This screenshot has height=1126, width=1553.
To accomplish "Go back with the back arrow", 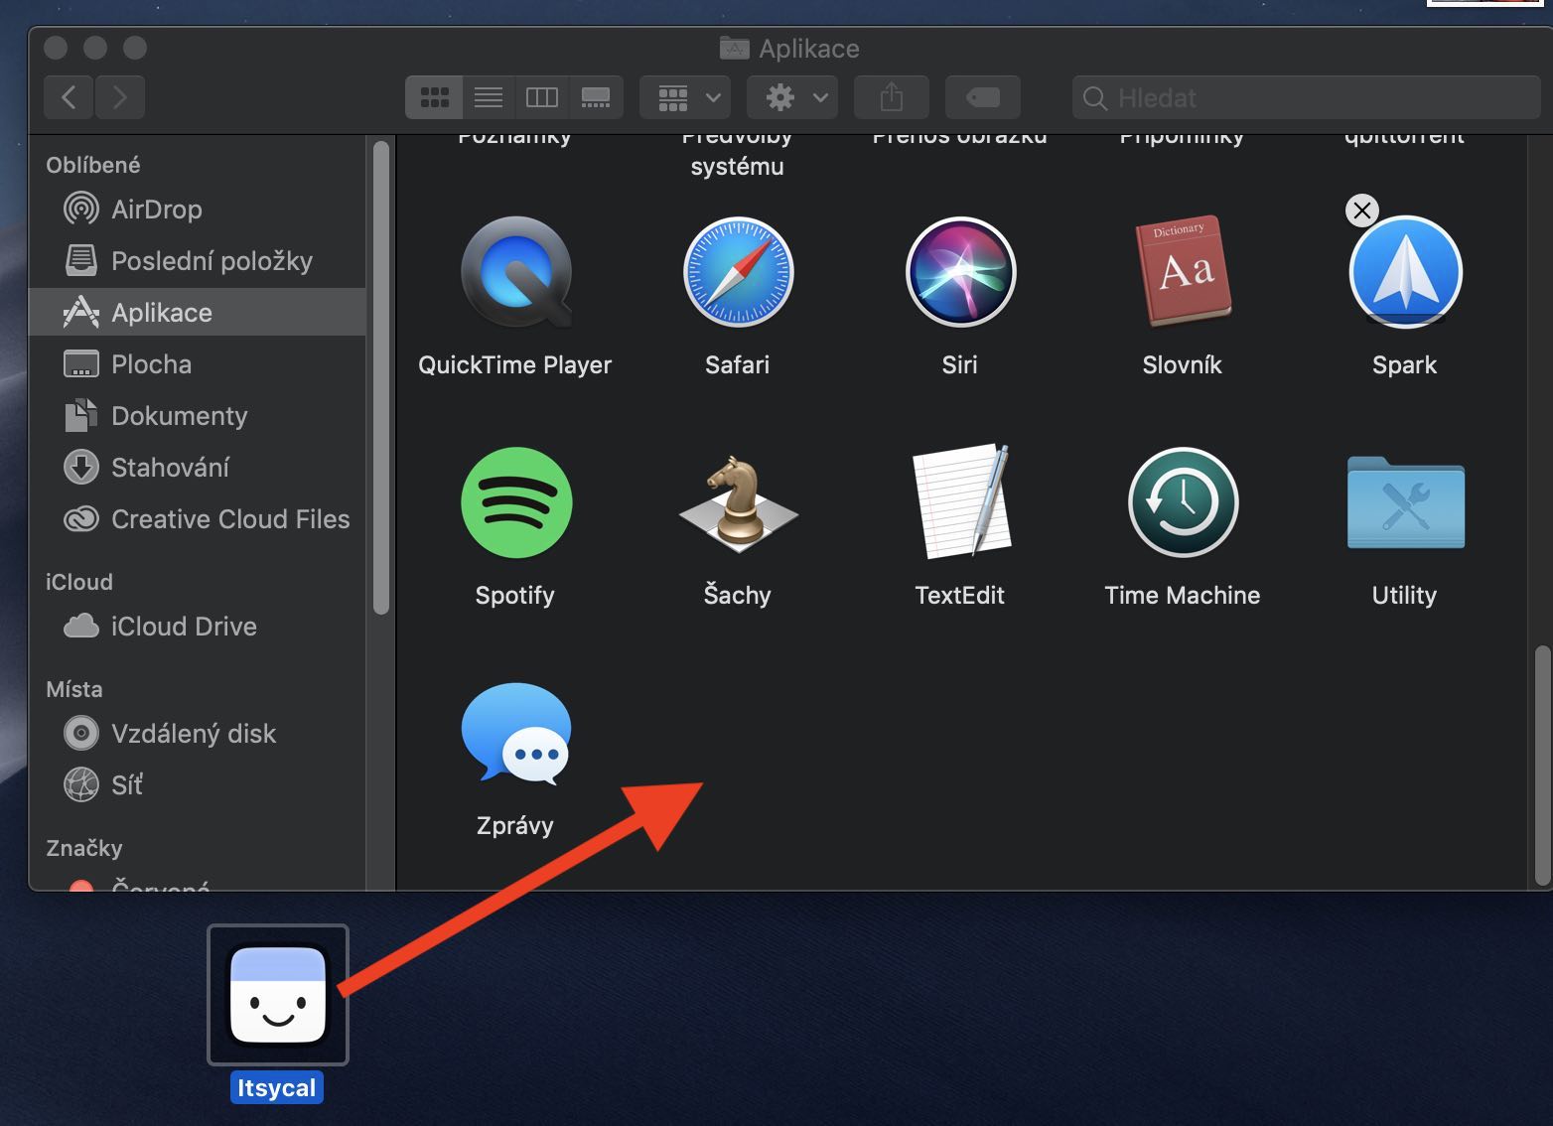I will pyautogui.click(x=69, y=97).
